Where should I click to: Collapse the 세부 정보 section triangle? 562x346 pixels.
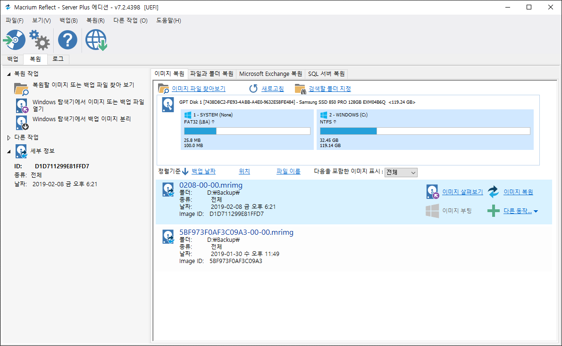tap(8, 151)
